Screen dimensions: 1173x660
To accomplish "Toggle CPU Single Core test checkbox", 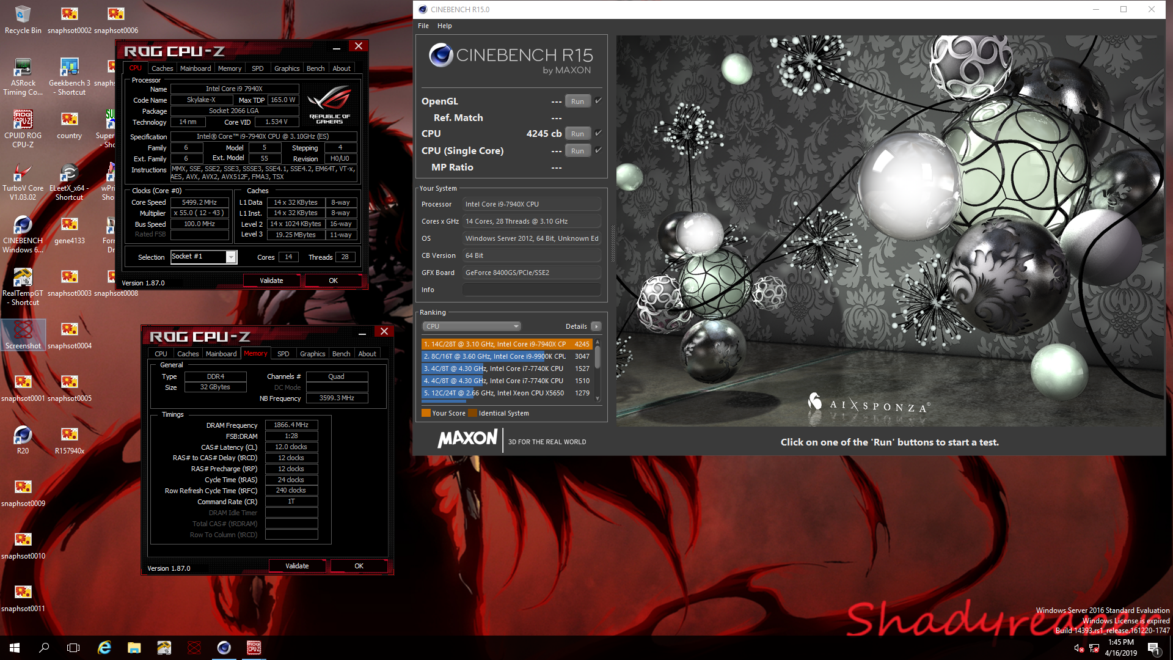I will point(598,150).
